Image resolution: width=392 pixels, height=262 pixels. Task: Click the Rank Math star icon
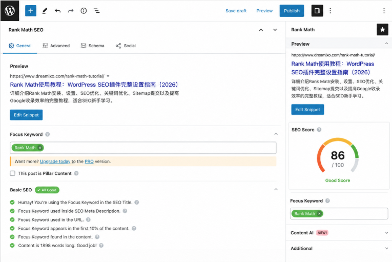coord(382,30)
